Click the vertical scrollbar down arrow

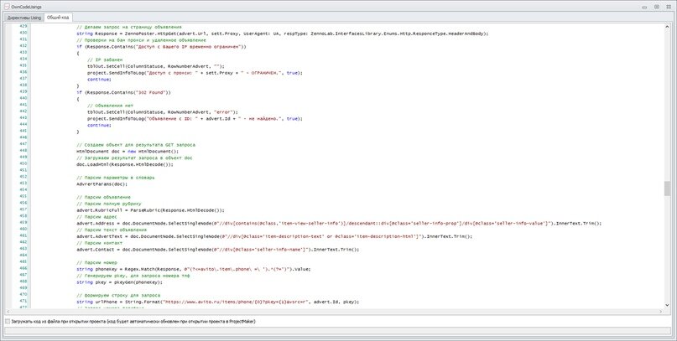[x=667, y=305]
